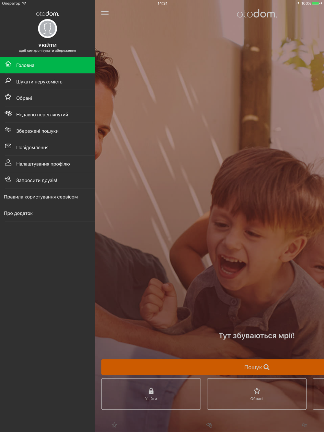
Task: Tap the sidebar otodom logo
Action: coord(47,14)
